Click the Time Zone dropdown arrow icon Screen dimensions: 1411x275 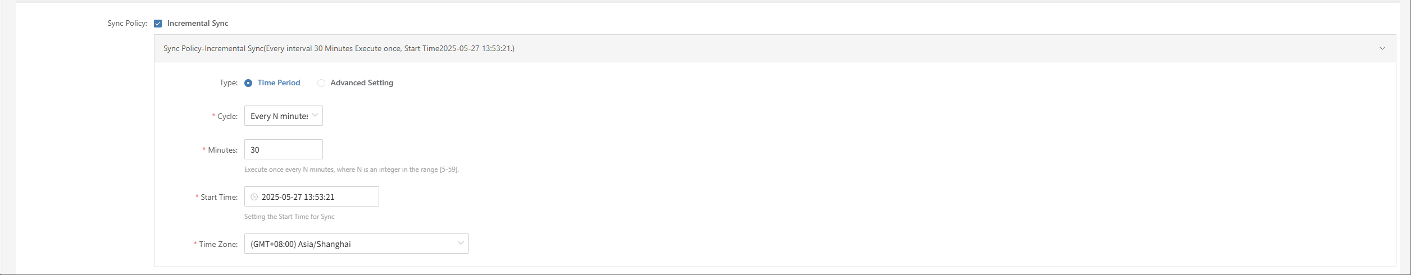point(461,244)
